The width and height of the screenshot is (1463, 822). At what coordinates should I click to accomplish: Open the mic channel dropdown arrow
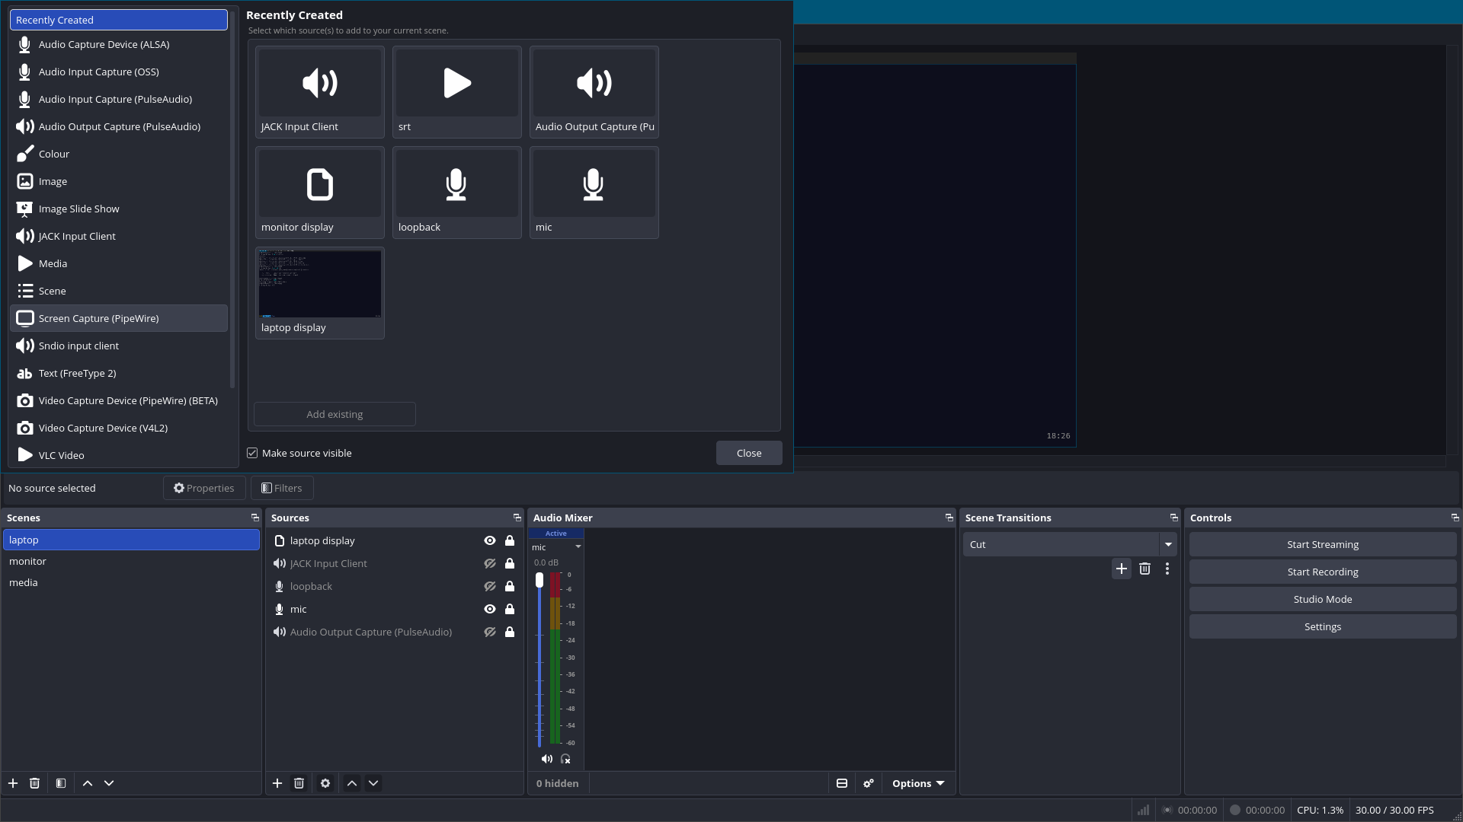click(x=578, y=546)
